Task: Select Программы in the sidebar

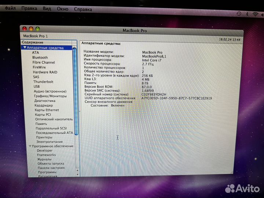Action: pos(47,172)
